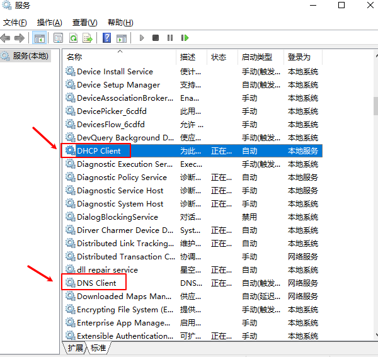This screenshot has height=357, width=378.
Task: Open the 文件(F) menu
Action: click(14, 23)
